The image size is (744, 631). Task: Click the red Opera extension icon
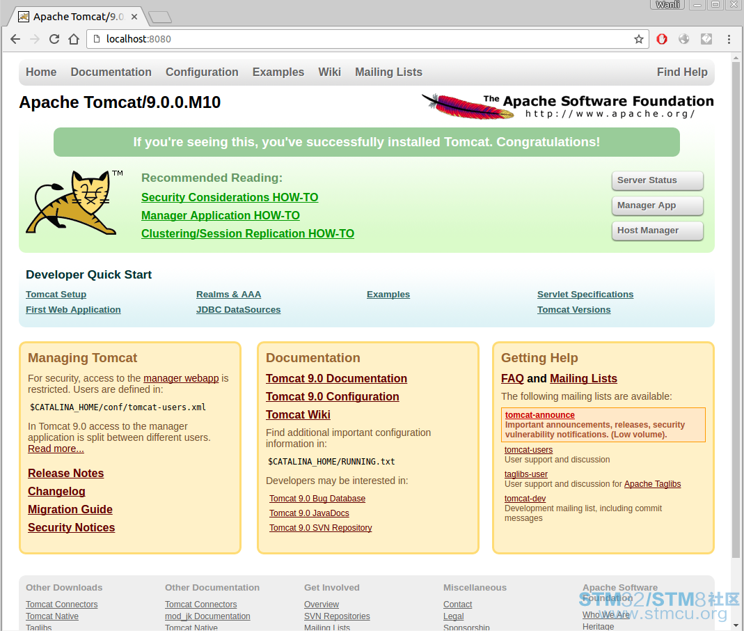tap(661, 39)
